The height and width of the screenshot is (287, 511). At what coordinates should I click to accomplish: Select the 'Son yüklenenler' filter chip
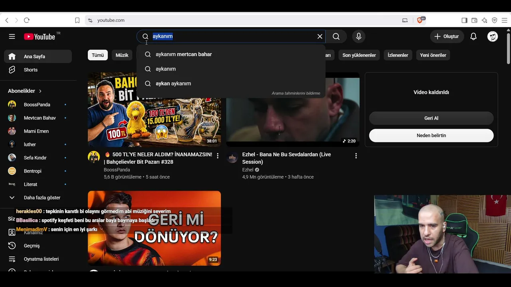[x=359, y=55]
